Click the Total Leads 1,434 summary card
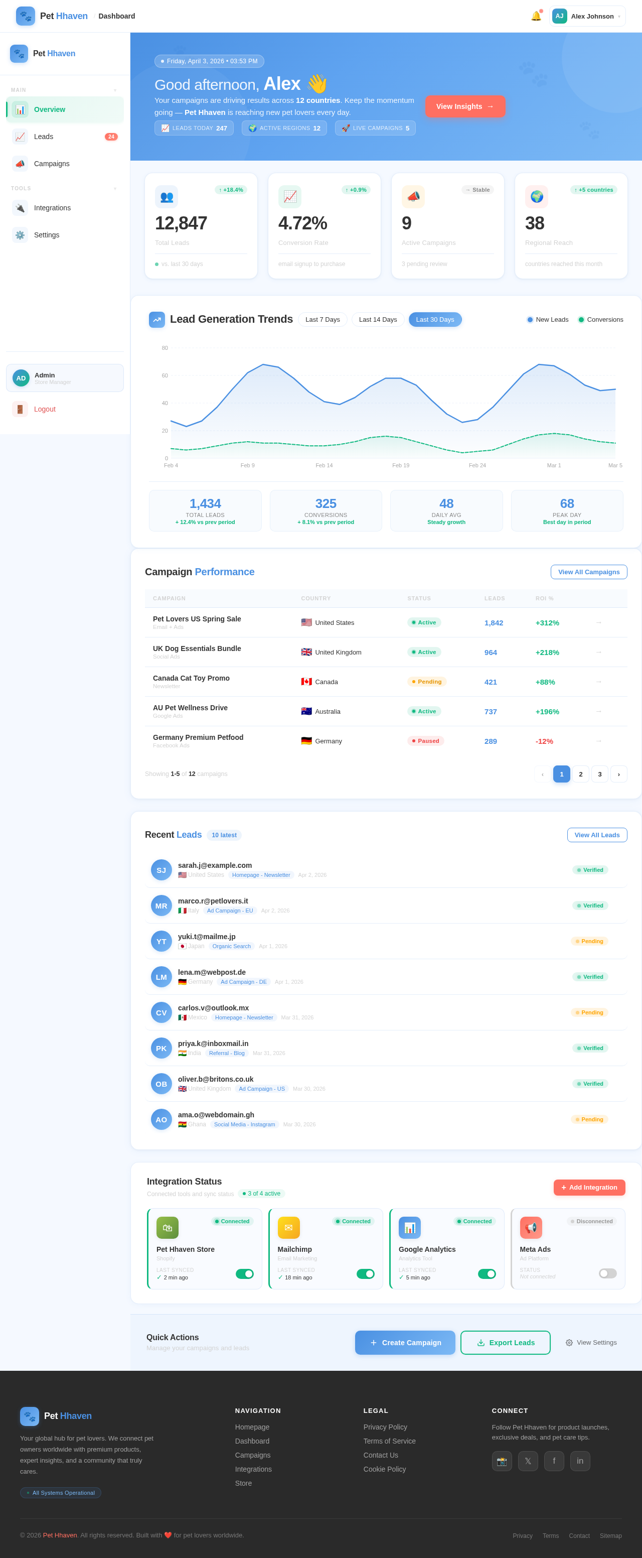This screenshot has height=1558, width=642. point(205,511)
